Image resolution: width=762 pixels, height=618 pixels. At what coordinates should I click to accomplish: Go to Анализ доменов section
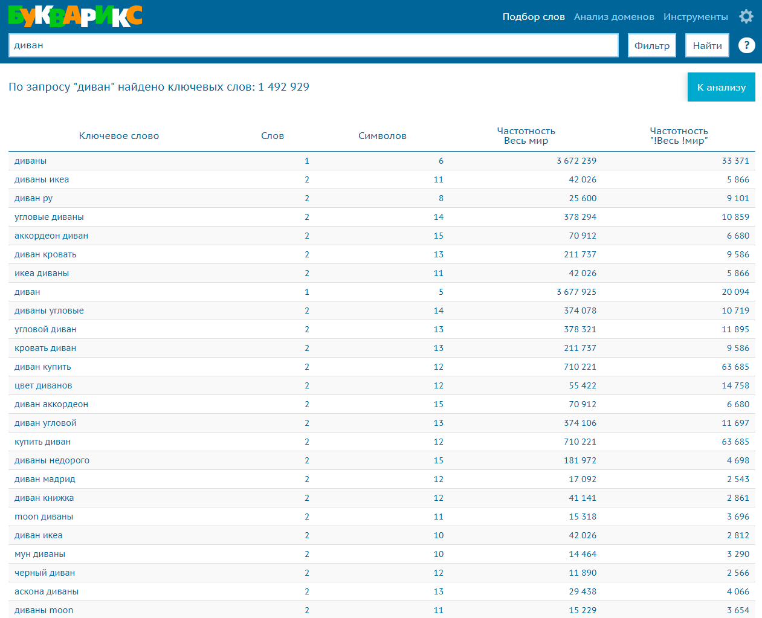613,17
